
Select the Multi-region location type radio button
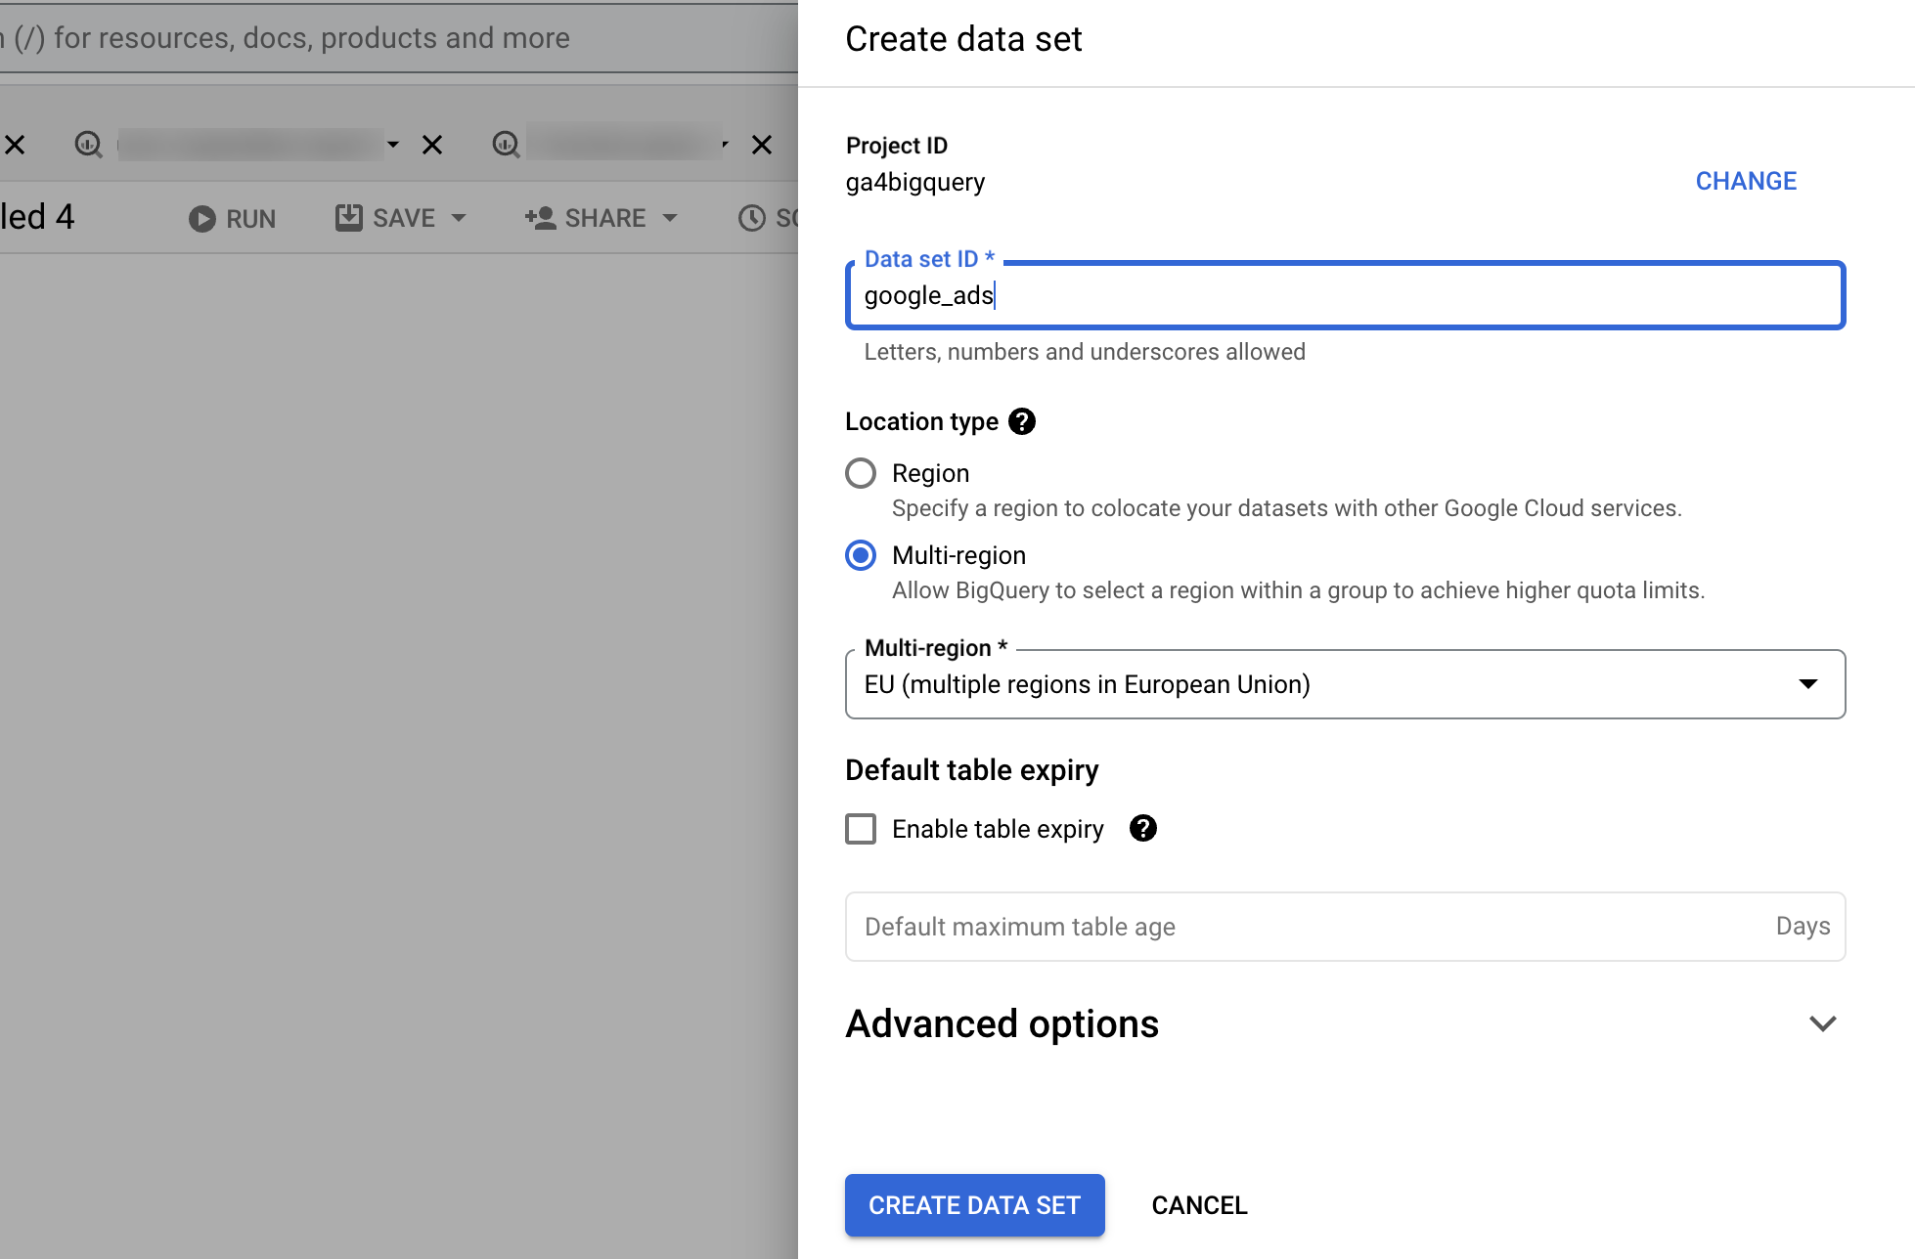(x=861, y=555)
